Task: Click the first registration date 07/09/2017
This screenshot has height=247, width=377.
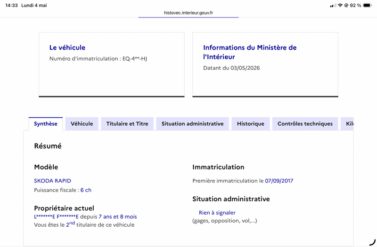Action: [279, 181]
